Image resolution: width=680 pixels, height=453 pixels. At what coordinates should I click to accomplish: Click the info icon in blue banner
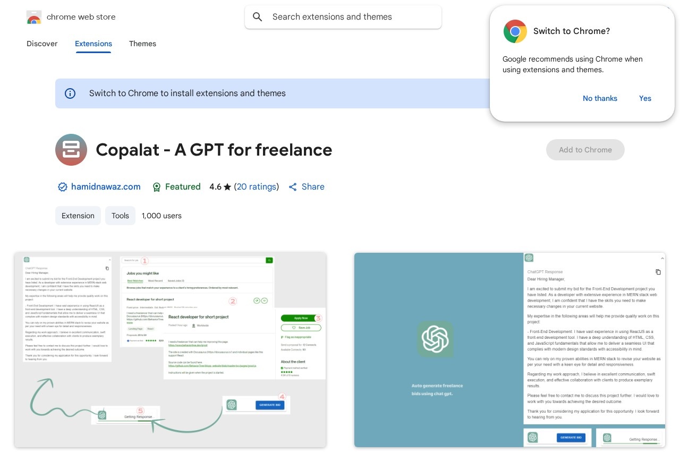click(x=70, y=93)
